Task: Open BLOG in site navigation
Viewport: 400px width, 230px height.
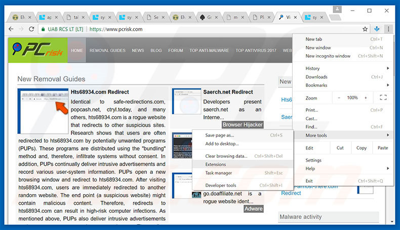Action: [156, 51]
